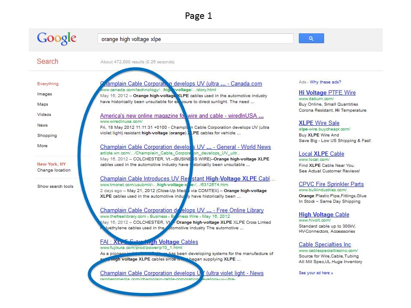Screen dimensions: 411x308
Task: Open America's new online magazine wiredInUSA result
Action: pos(182,115)
